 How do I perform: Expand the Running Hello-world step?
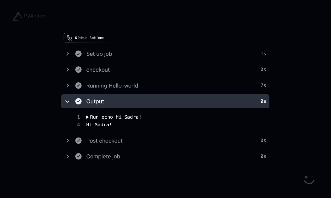click(x=68, y=85)
